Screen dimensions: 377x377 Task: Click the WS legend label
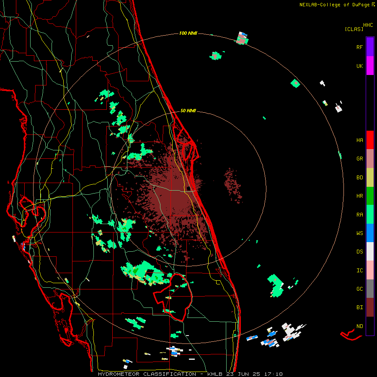click(359, 233)
